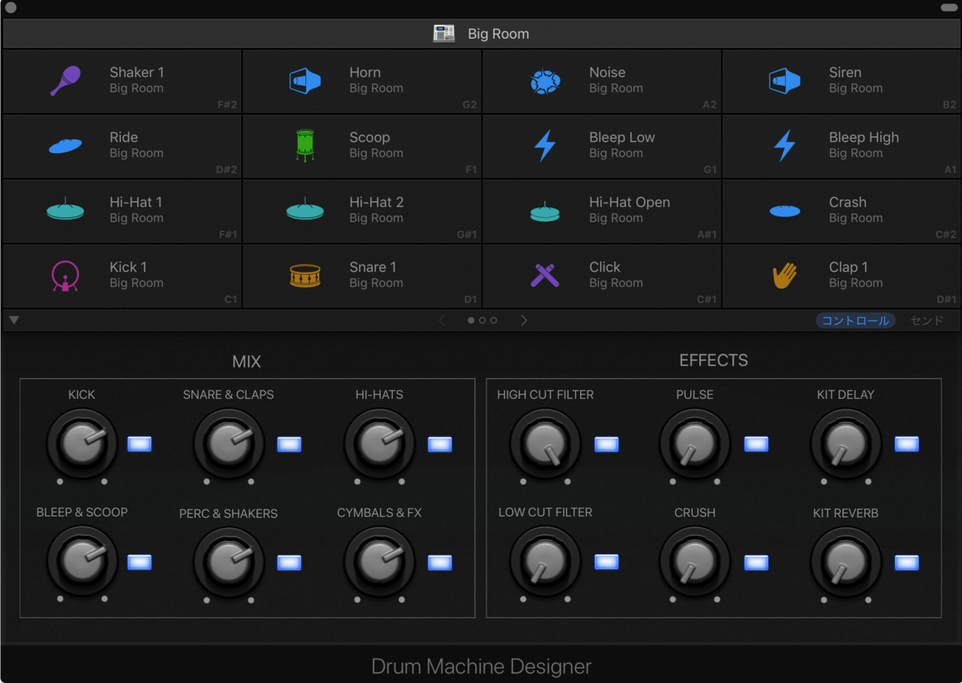Collapse the controls with the disclosure triangle
The width and height of the screenshot is (962, 683).
(14, 320)
